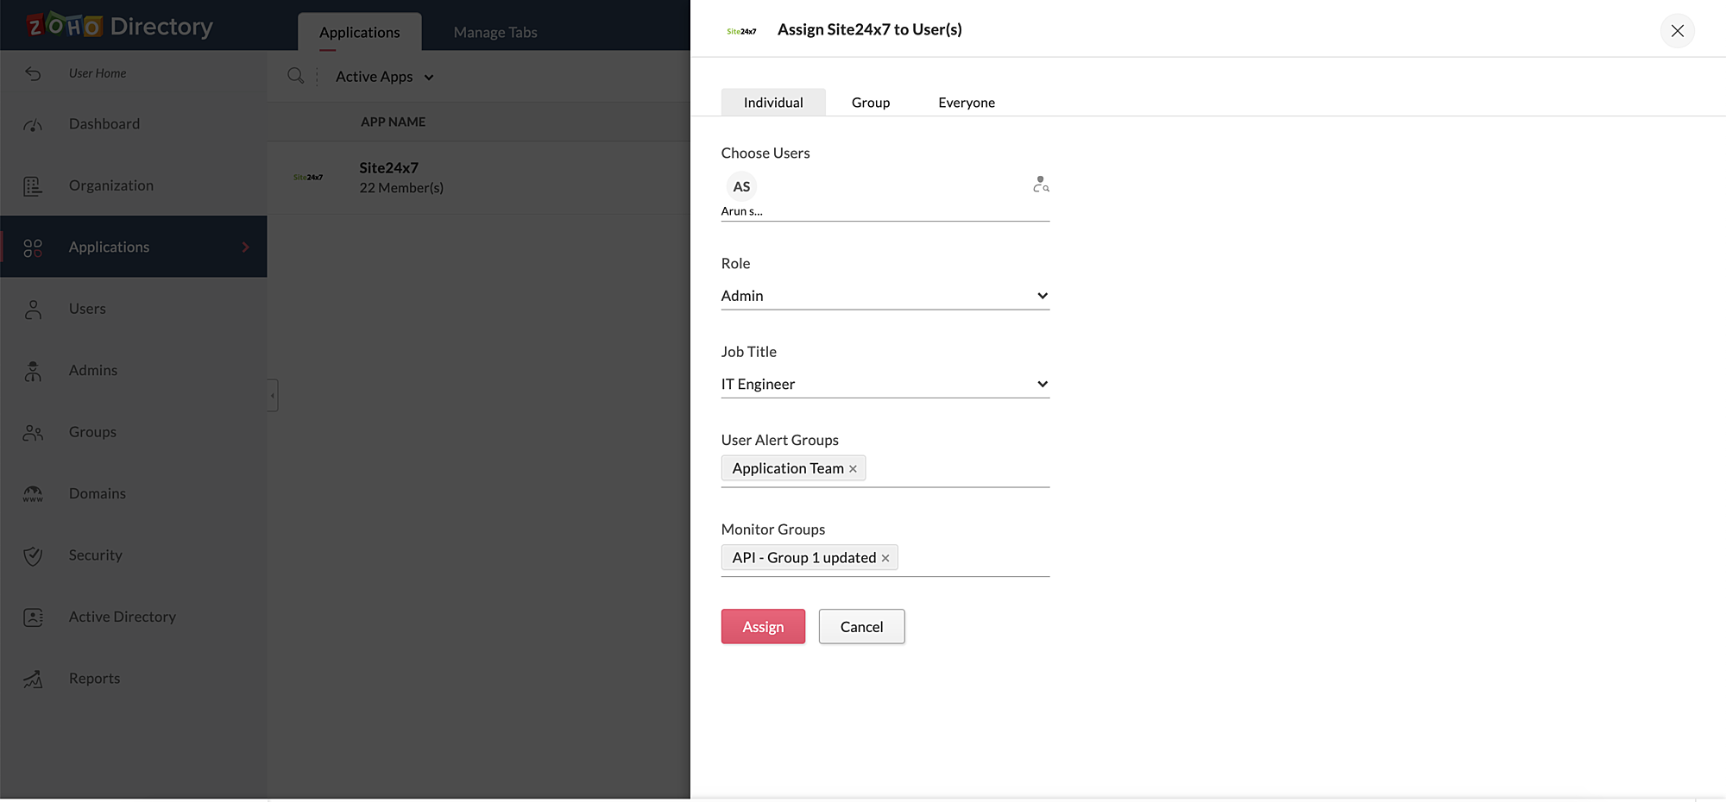Select the Admins sidebar icon
This screenshot has height=802, width=1726.
pyautogui.click(x=32, y=370)
